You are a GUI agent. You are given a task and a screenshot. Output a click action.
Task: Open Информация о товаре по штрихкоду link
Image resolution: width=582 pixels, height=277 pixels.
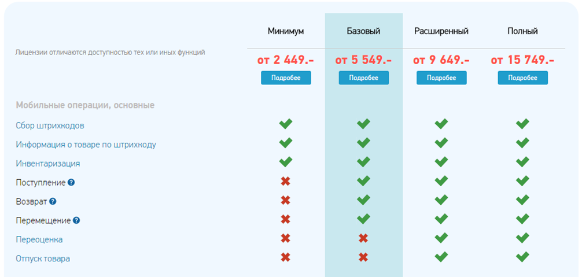point(86,145)
